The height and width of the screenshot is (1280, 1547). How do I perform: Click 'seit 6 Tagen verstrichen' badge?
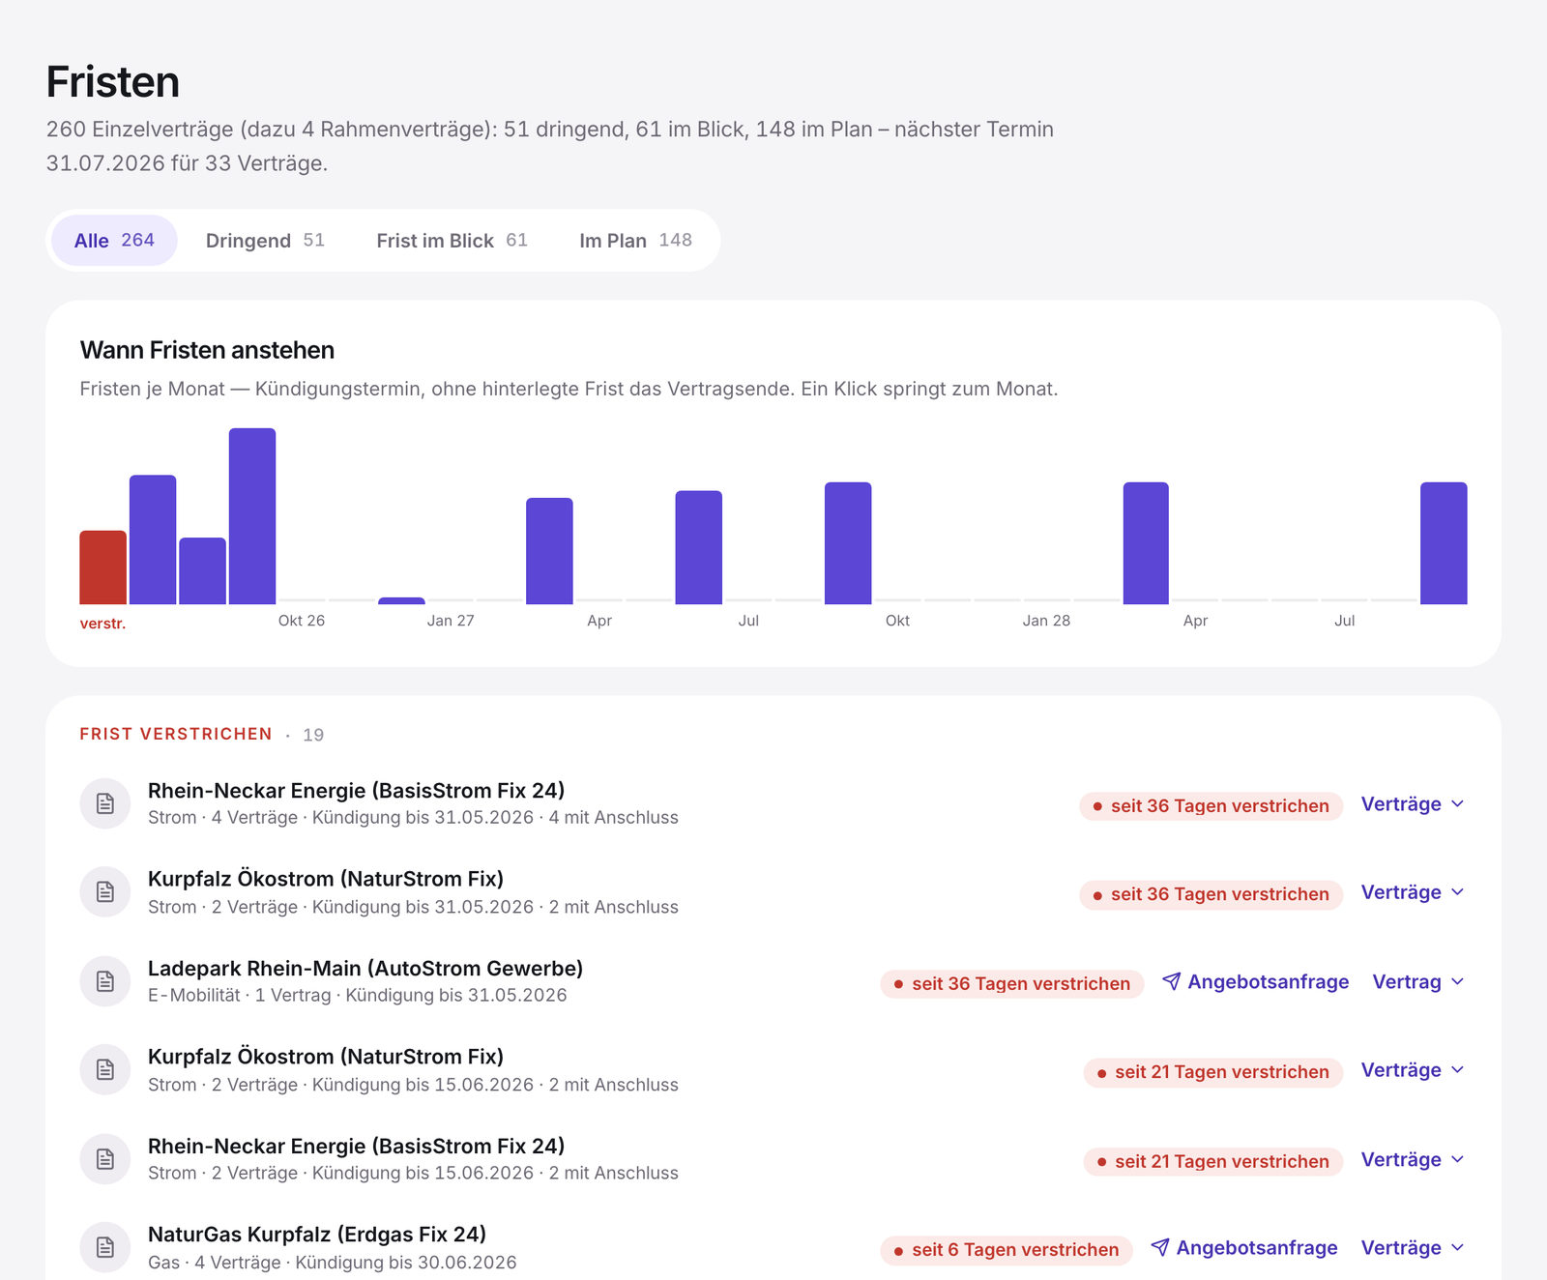(x=1006, y=1250)
